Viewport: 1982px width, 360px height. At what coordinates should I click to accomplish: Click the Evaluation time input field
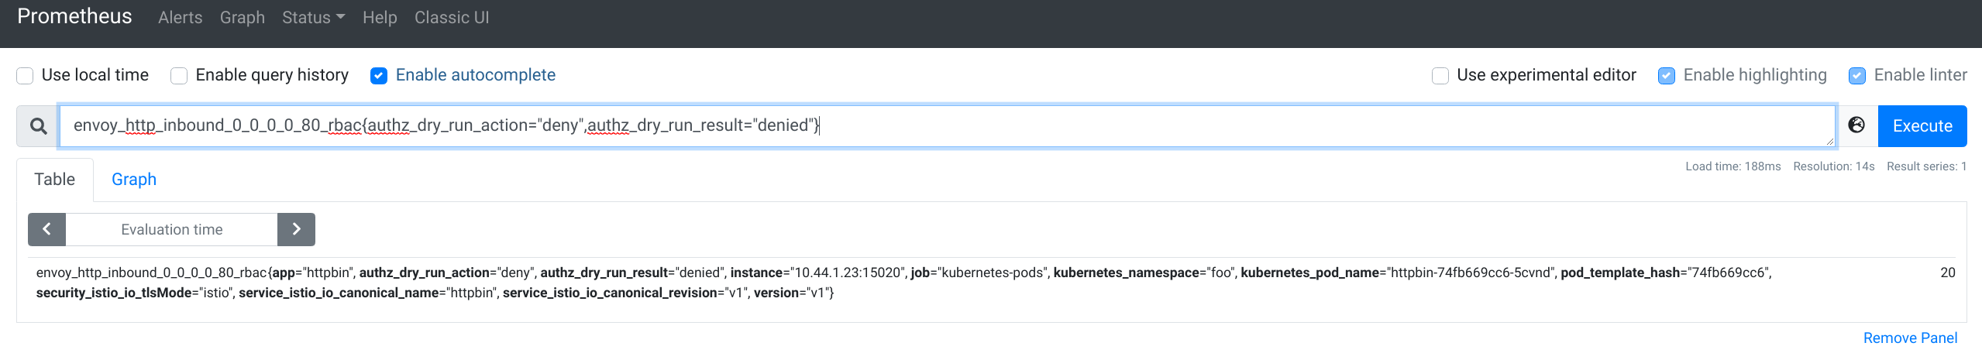[x=171, y=229]
